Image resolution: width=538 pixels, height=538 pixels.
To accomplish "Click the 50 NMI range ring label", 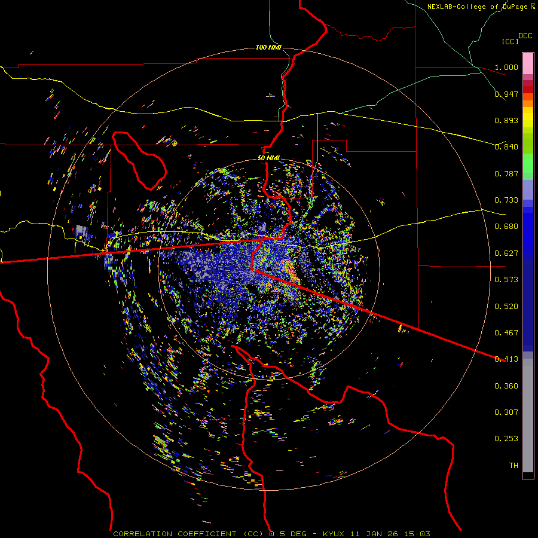I will pos(268,158).
